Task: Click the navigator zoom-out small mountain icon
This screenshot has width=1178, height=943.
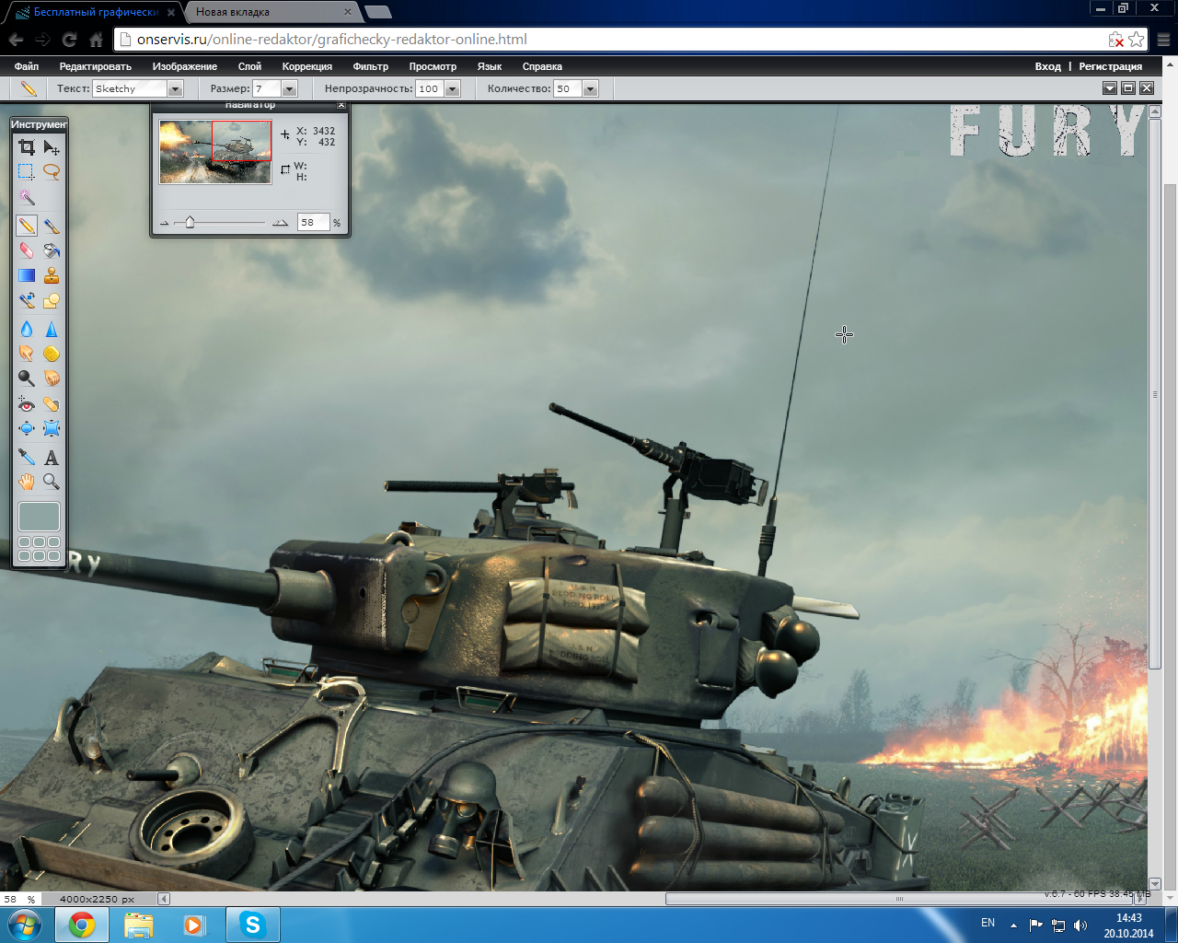Action: 165,223
